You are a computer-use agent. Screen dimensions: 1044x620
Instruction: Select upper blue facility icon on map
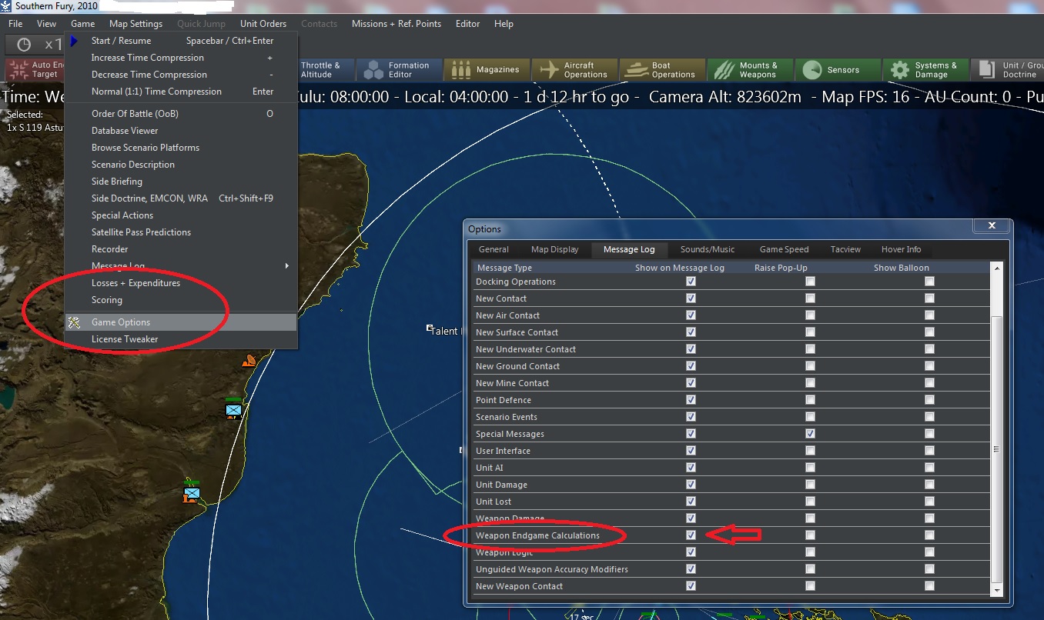pyautogui.click(x=233, y=408)
